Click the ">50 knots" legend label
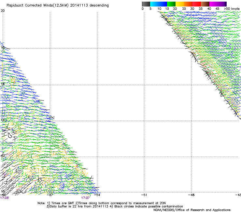Image resolution: width=241 pixels, height=212 pixels. 232,9
